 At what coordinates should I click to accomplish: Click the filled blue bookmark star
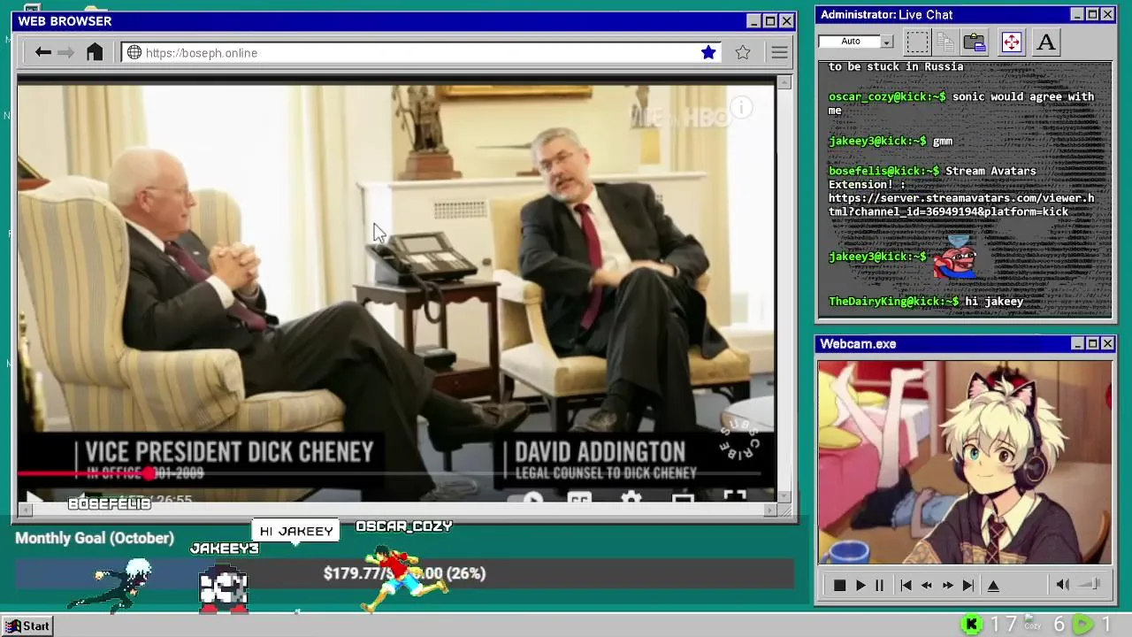(708, 52)
